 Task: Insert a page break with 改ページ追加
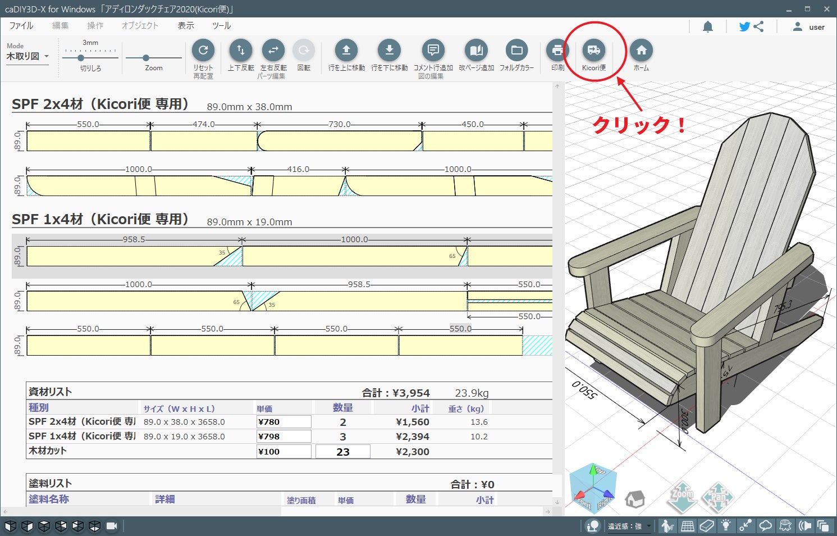tap(476, 51)
